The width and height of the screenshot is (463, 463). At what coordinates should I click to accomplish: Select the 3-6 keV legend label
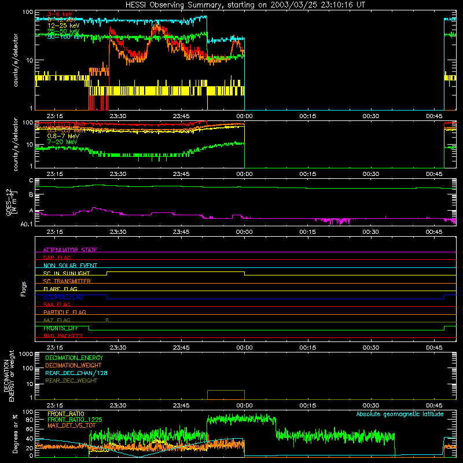point(60,14)
